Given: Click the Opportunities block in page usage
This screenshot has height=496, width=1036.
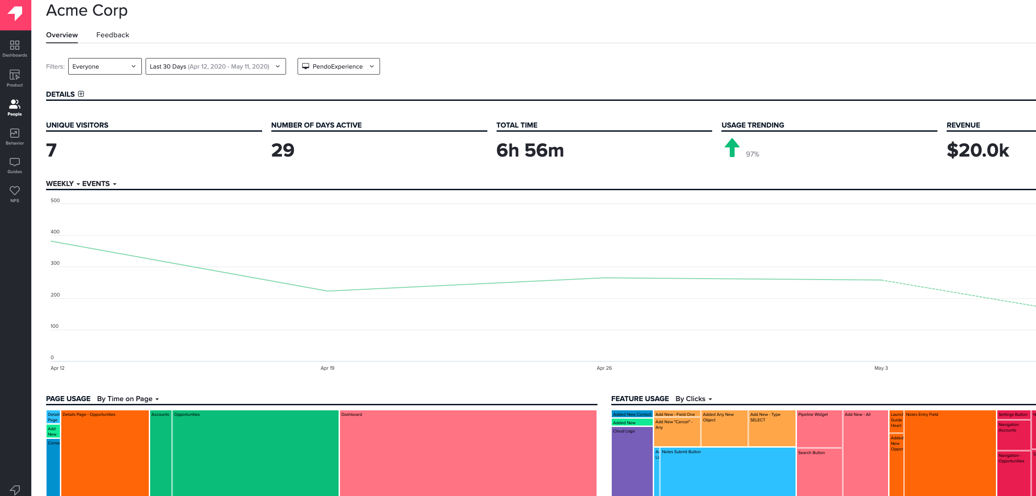Looking at the screenshot, I should [x=256, y=453].
